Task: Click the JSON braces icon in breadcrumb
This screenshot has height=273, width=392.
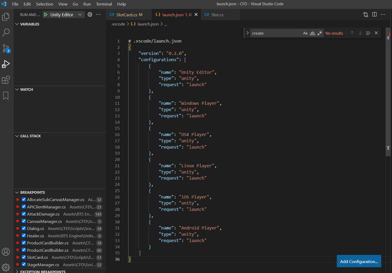Action: point(133,24)
